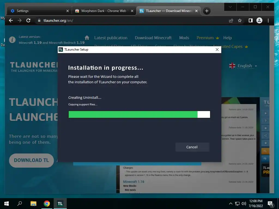Open Minecraft 1.16 changelog link

(x=134, y=182)
